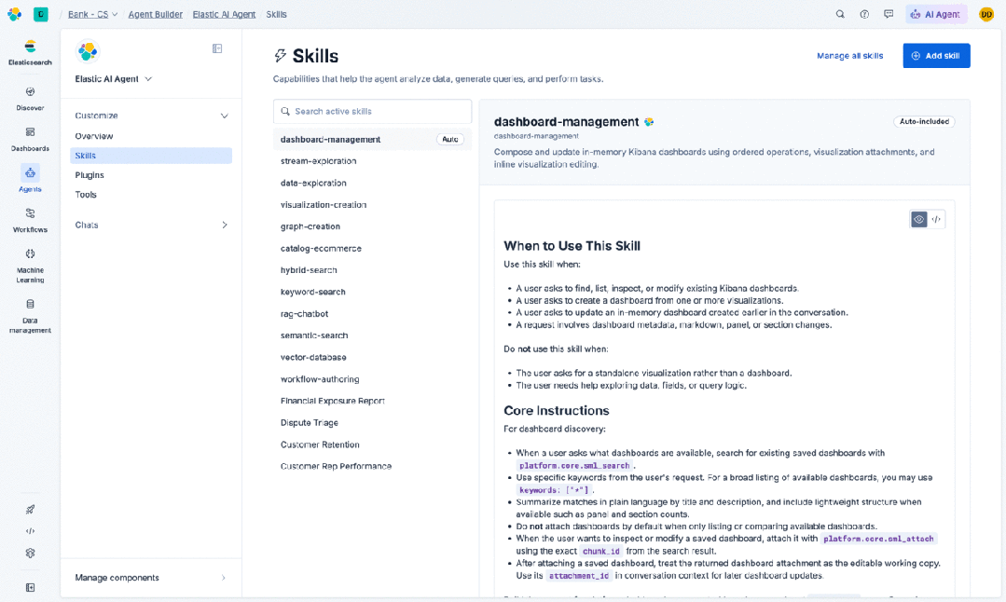
Task: Focus the Search active skills field
Action: (372, 112)
